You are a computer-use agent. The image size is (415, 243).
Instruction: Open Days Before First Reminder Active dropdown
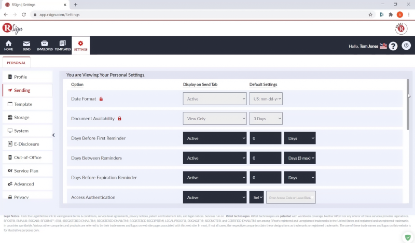pyautogui.click(x=215, y=138)
